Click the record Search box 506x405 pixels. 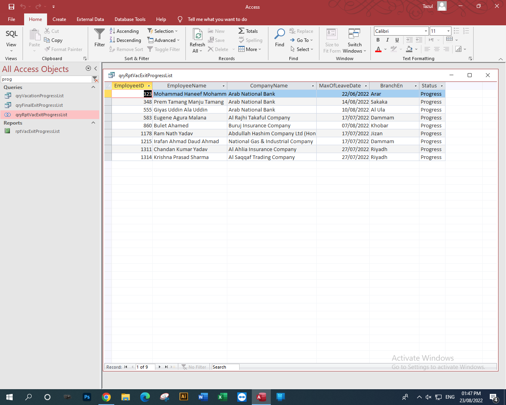pyautogui.click(x=225, y=367)
